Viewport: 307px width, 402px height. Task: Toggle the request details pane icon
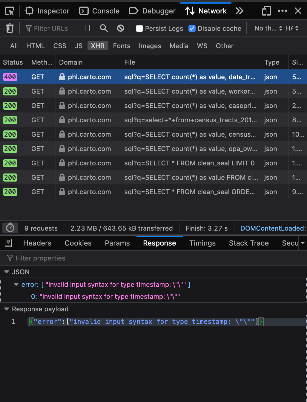pos(8,243)
